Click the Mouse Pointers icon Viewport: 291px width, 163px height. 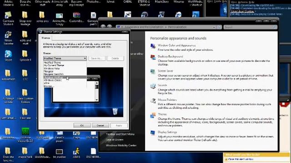click(x=153, y=101)
